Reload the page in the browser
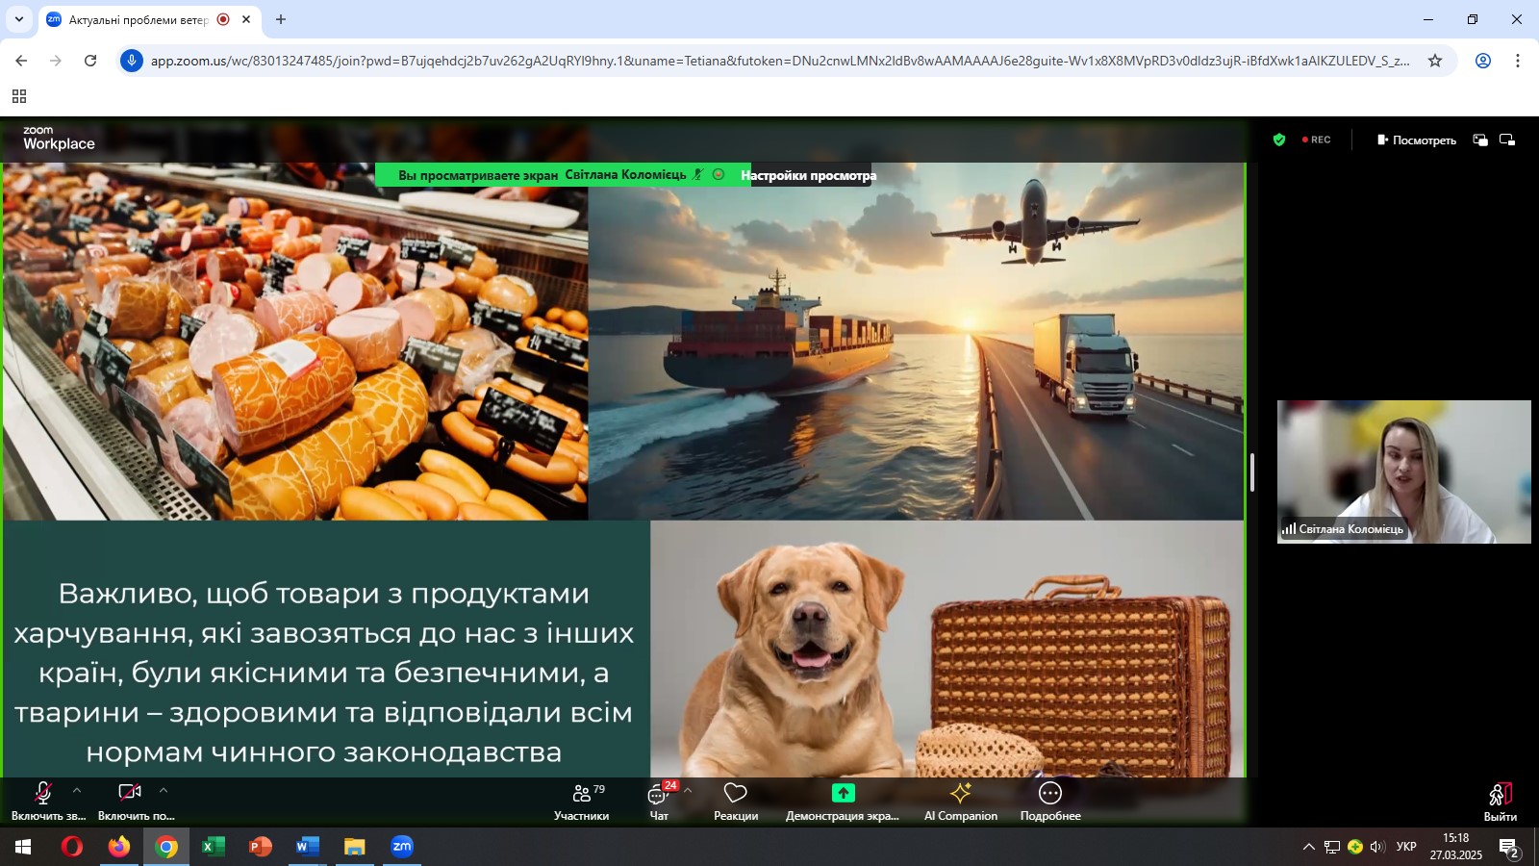This screenshot has width=1539, height=866. point(90,61)
